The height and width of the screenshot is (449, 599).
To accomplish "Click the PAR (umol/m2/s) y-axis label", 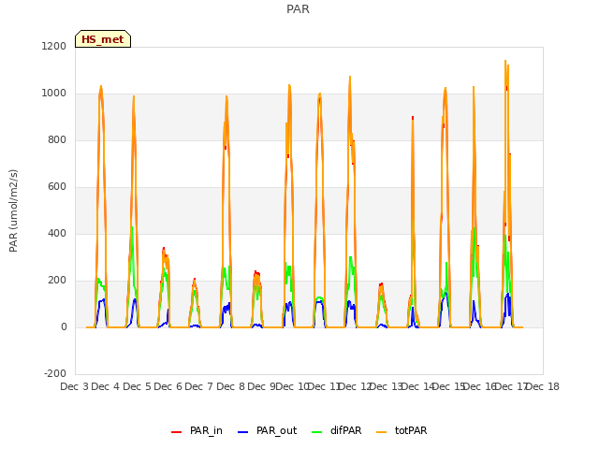I will (x=13, y=210).
